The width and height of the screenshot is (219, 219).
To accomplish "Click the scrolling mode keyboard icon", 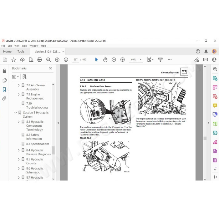I will tap(160, 60).
